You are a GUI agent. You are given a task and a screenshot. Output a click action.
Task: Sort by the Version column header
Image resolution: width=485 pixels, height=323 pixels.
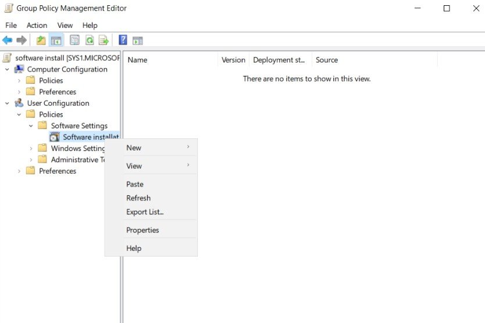point(234,60)
